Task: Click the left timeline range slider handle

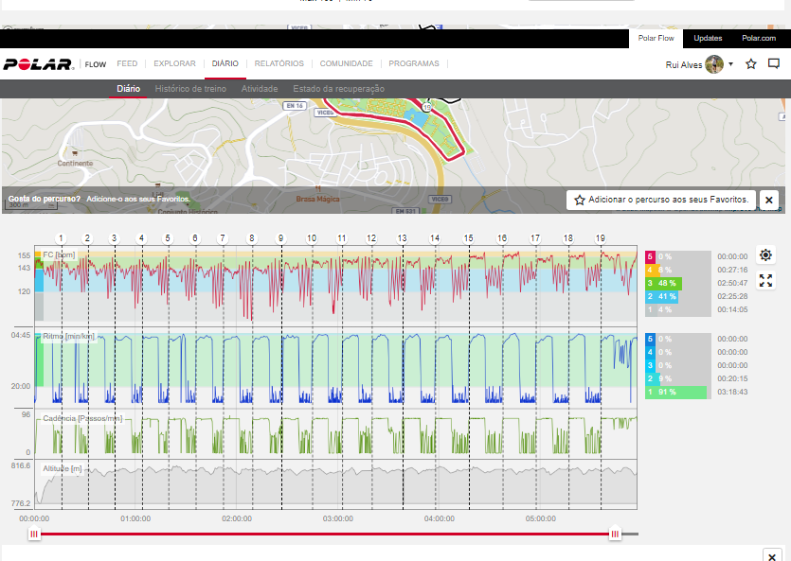Action: (35, 535)
